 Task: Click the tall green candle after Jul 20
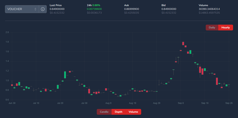pyautogui.click(x=65, y=75)
